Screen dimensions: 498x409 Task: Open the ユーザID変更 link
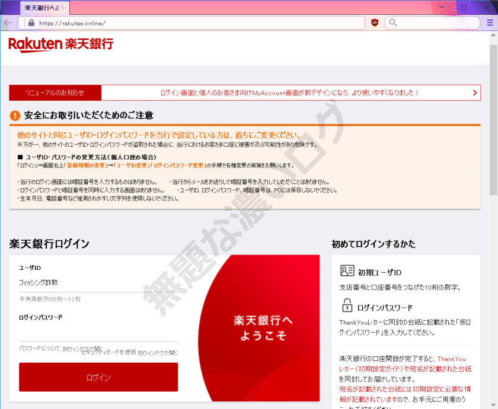132,166
